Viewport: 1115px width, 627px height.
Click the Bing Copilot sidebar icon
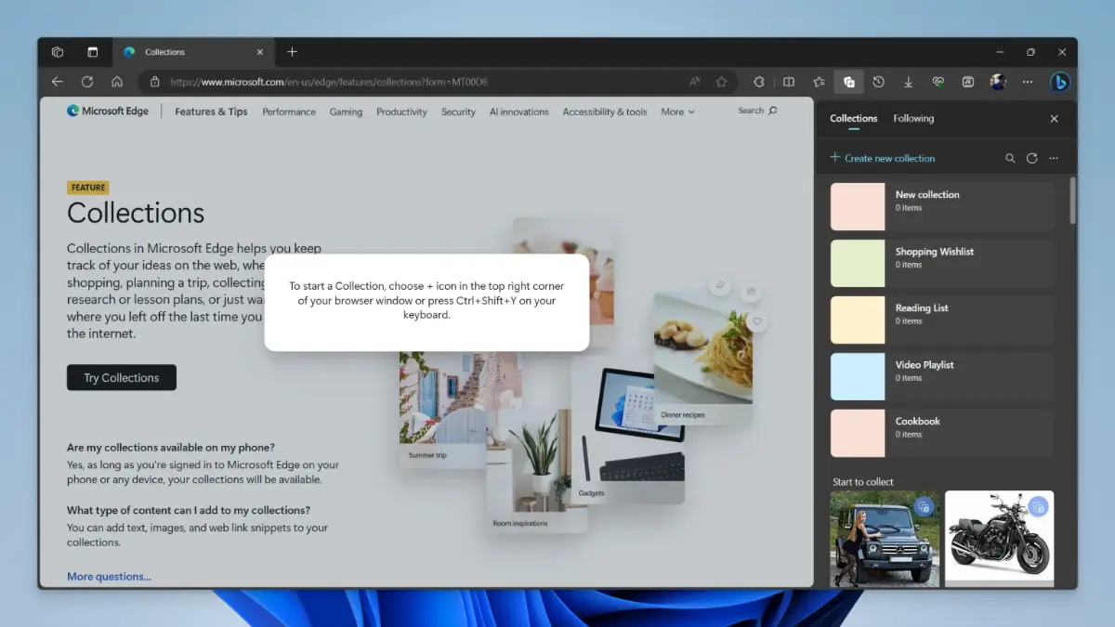coord(1059,82)
